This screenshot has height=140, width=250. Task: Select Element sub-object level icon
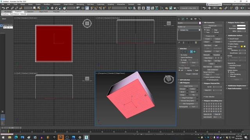[x=195, y=52]
